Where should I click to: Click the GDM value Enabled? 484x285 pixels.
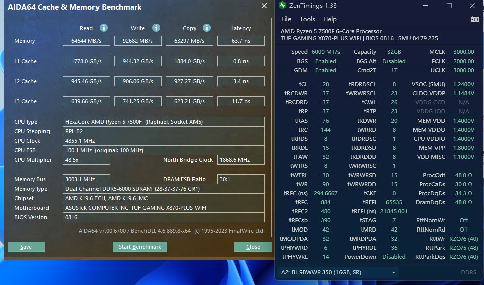(x=326, y=70)
